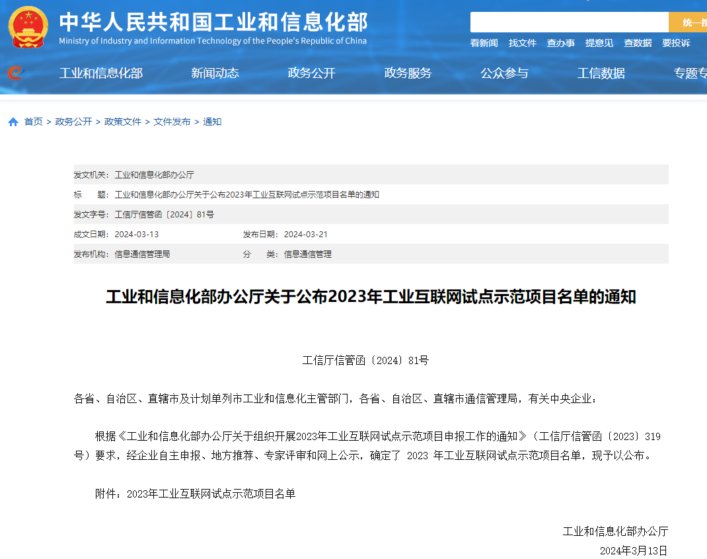The width and height of the screenshot is (707, 559).
Task: Open the 看新闻 quick link
Action: 484,43
